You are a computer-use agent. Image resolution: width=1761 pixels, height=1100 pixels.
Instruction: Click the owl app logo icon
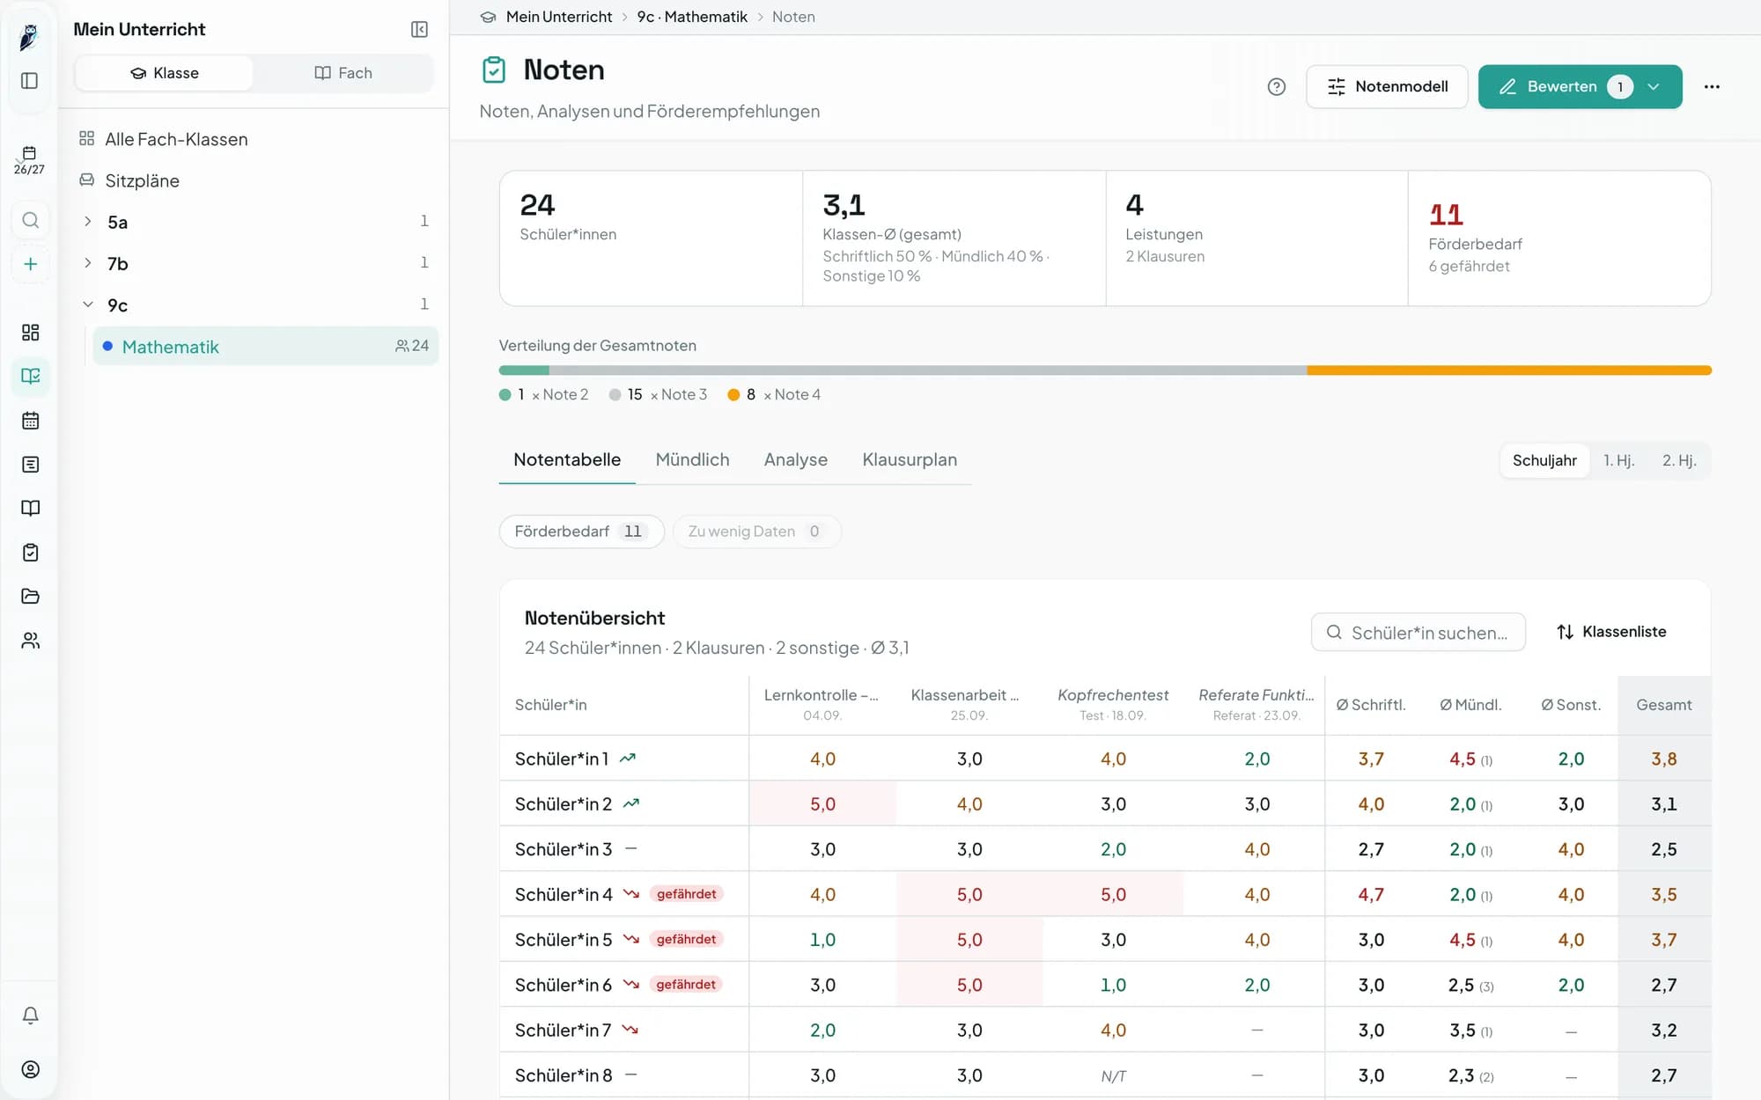point(29,37)
